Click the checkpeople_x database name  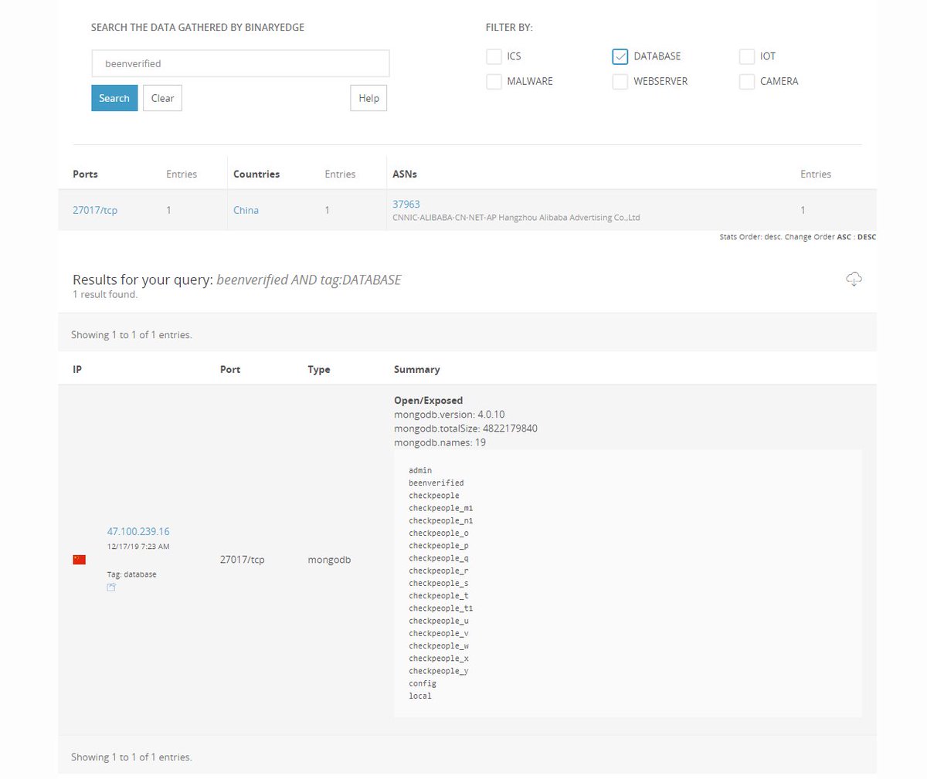pyautogui.click(x=439, y=658)
